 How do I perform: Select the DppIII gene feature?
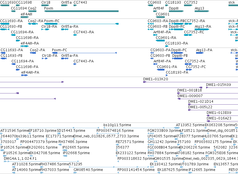click(176, 11)
